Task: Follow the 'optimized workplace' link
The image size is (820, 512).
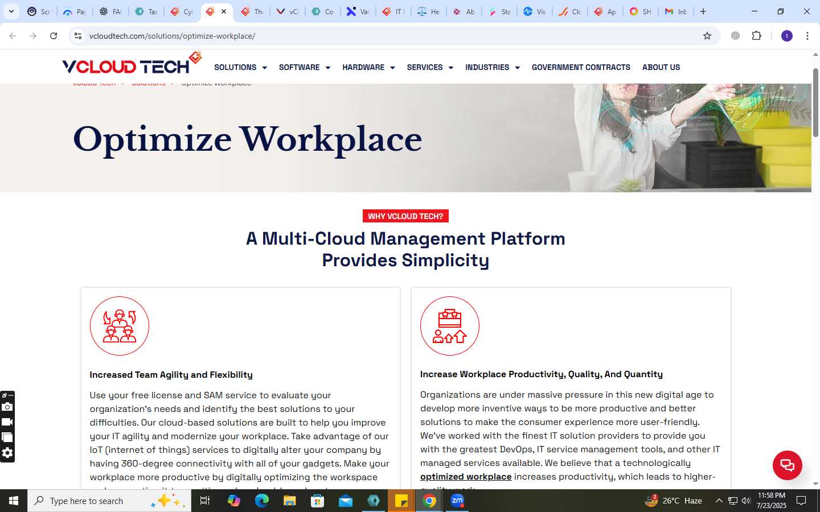Action: pyautogui.click(x=466, y=477)
